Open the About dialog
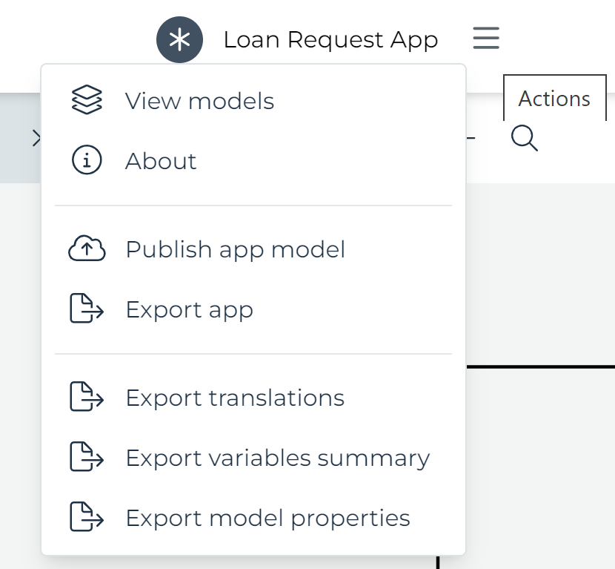This screenshot has height=569, width=615. coord(161,160)
